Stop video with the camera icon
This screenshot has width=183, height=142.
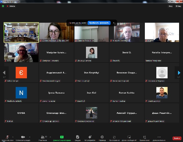23,137
